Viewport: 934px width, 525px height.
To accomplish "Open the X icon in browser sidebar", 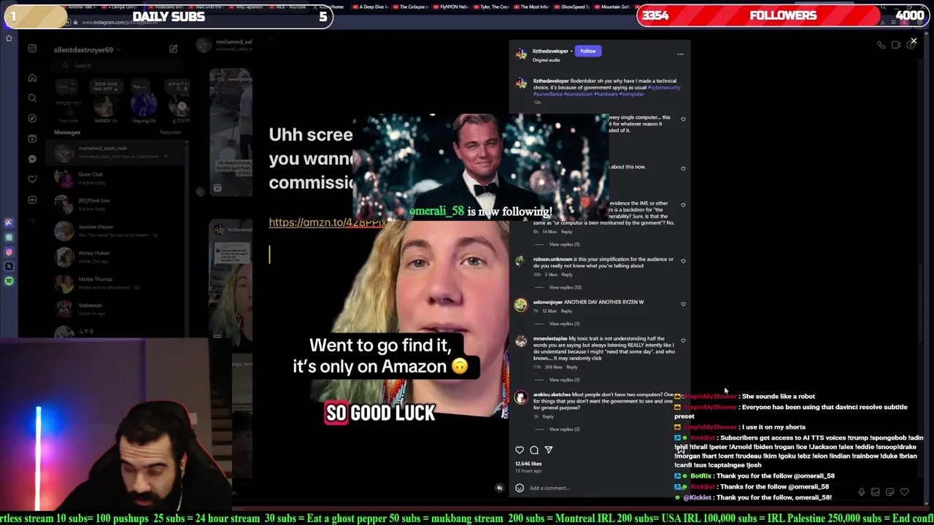I will pos(9,266).
